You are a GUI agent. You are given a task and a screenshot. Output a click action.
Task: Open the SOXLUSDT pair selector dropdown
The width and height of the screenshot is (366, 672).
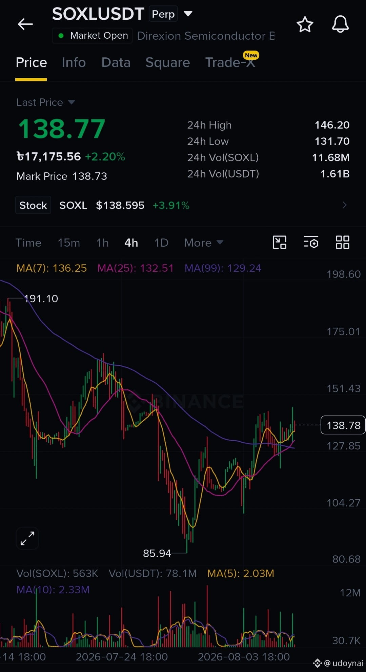pyautogui.click(x=188, y=14)
